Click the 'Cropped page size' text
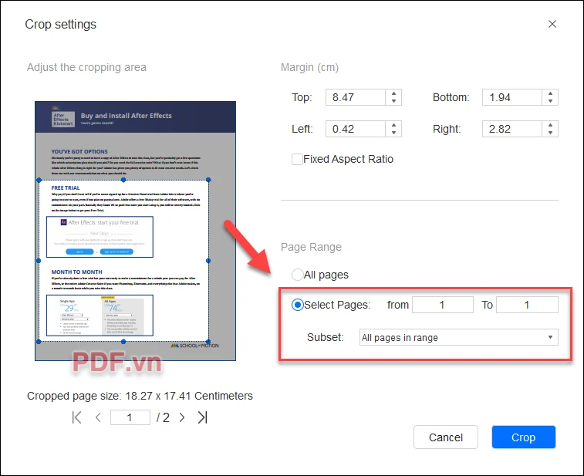The image size is (584, 476). pos(140,396)
